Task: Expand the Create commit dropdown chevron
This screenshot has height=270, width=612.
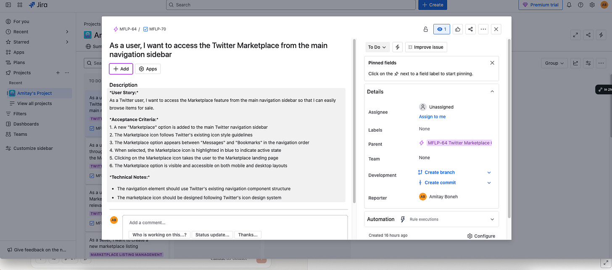Action: click(x=489, y=183)
